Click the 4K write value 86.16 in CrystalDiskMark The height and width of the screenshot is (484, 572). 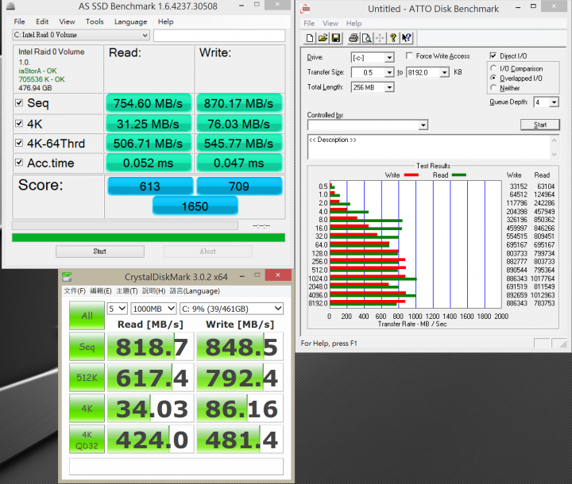240,409
